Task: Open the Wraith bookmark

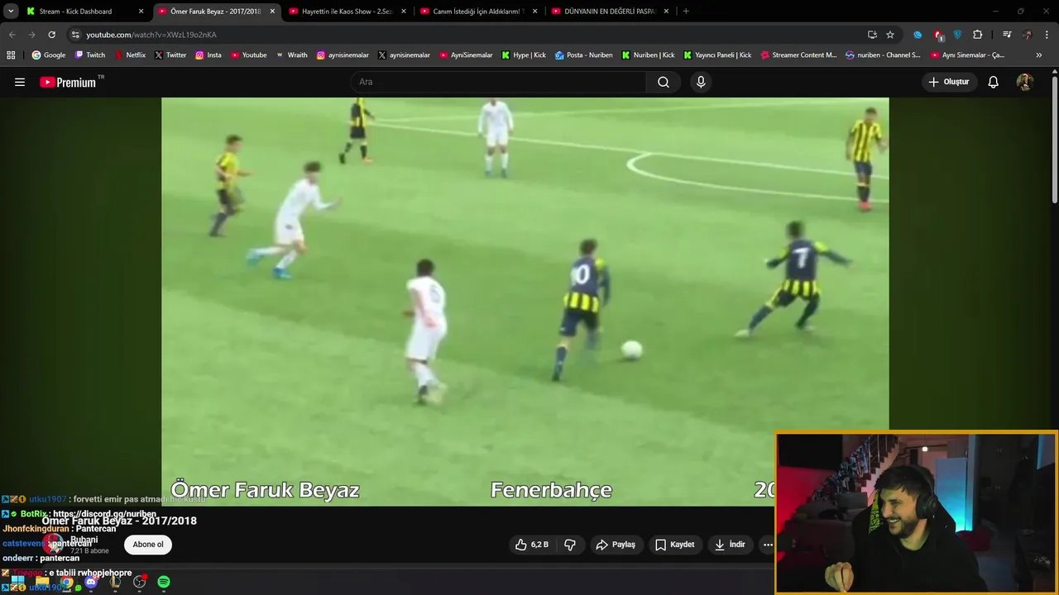Action: (x=291, y=55)
